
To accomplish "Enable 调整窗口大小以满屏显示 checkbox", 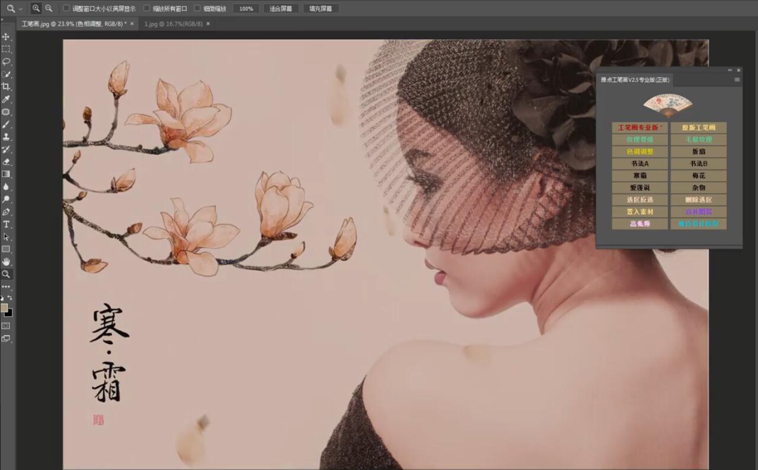I will (66, 8).
